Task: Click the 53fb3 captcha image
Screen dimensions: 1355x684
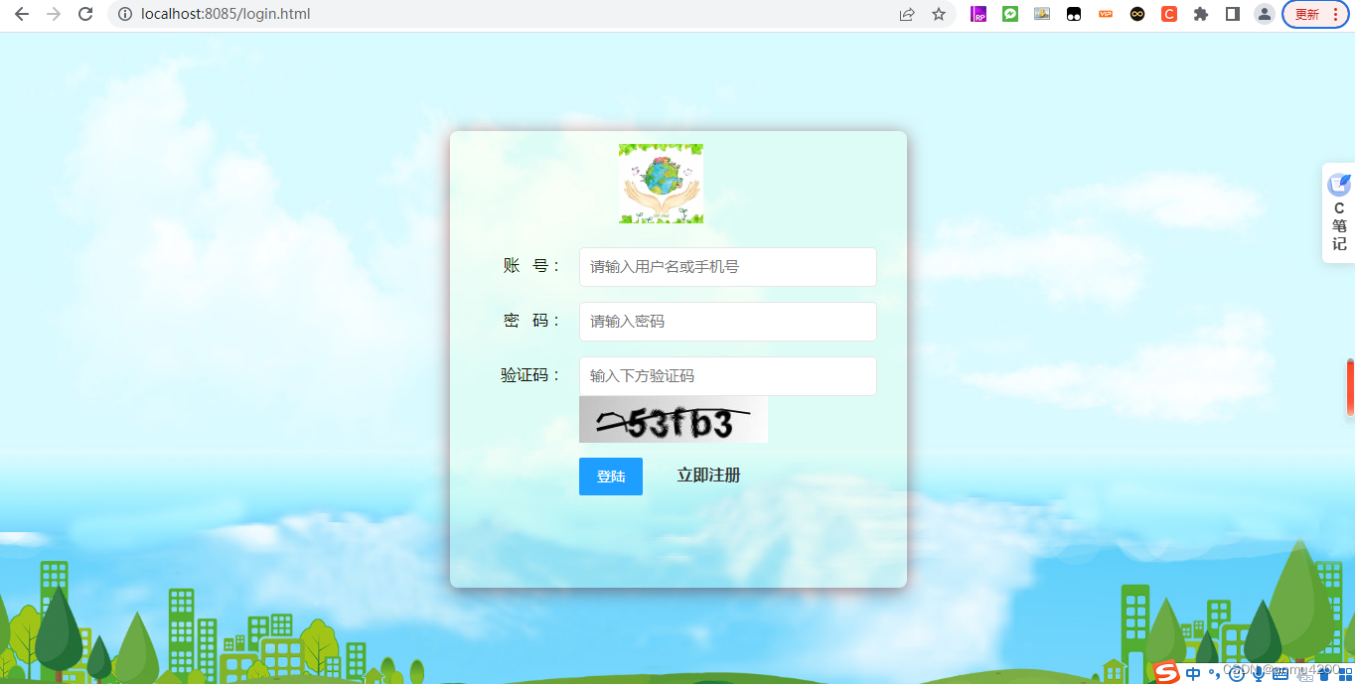Action: click(674, 419)
